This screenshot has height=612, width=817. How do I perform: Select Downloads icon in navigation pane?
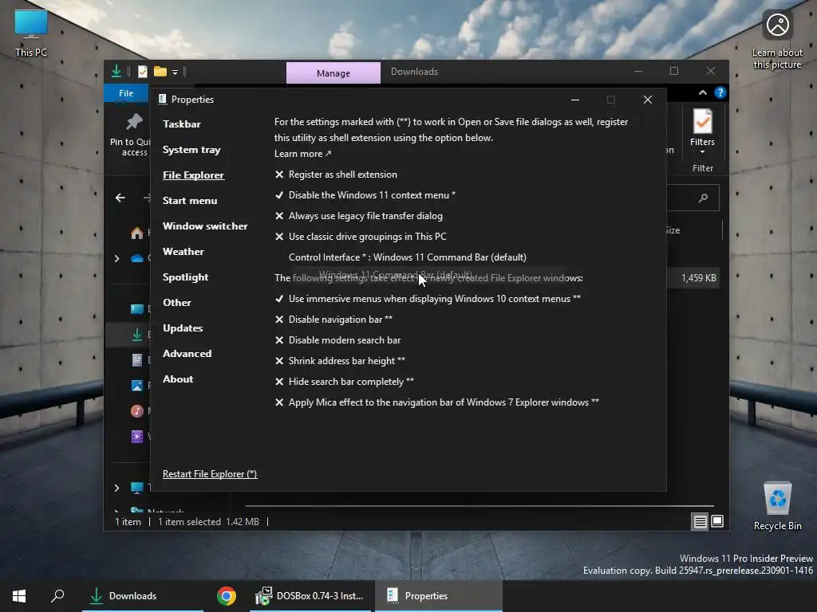[137, 335]
